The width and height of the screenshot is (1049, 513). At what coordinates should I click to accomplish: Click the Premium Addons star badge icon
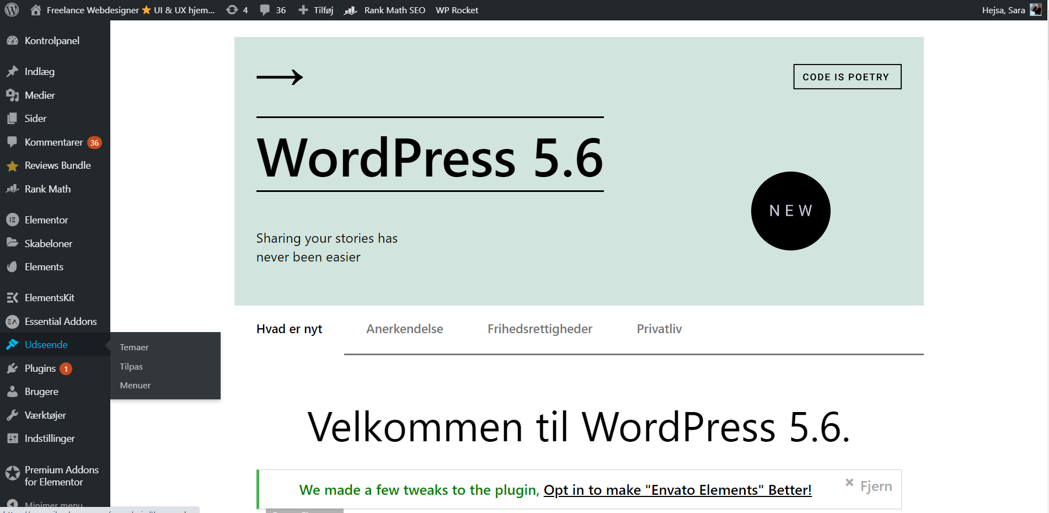pos(12,473)
